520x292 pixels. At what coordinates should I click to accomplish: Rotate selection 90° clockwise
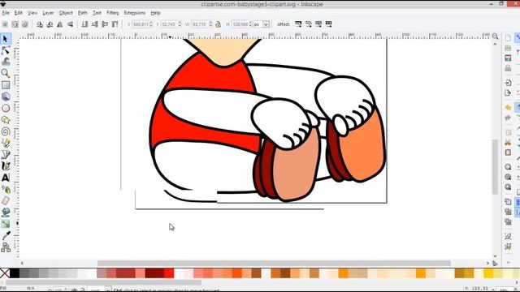[x=50, y=24]
